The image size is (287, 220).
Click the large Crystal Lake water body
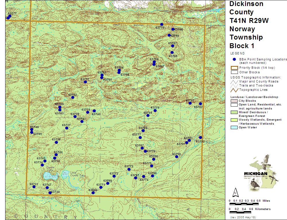(47, 175)
